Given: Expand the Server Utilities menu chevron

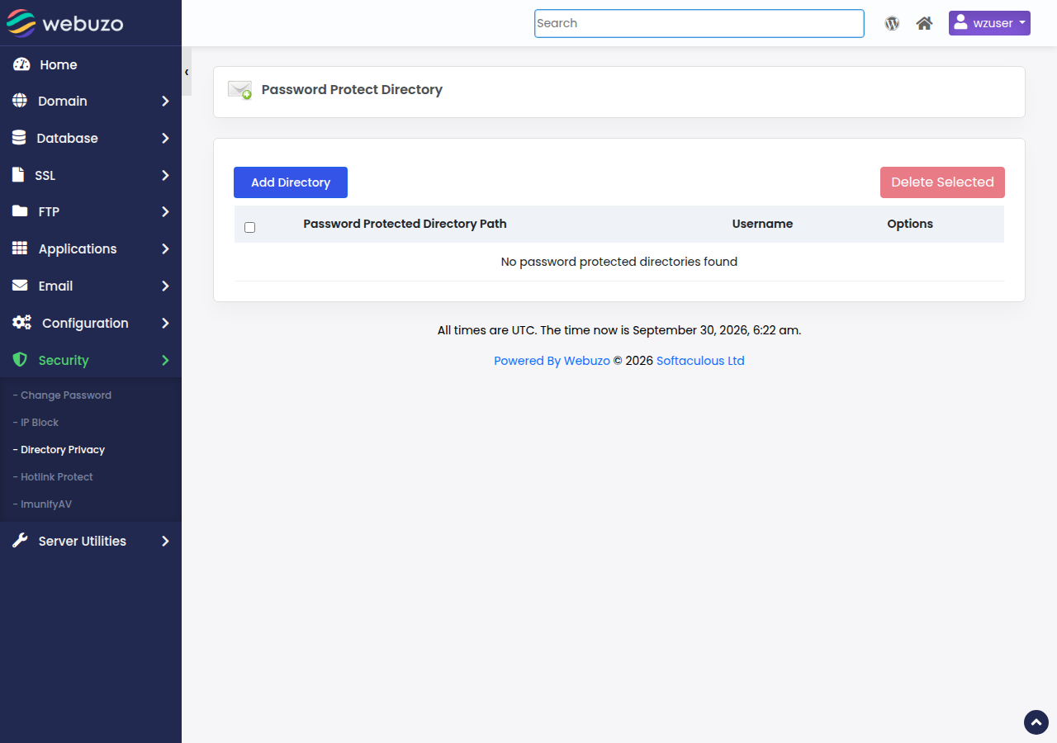Looking at the screenshot, I should coord(165,541).
